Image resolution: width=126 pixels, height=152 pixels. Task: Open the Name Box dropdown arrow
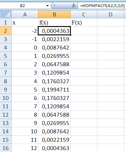[x=47, y=6]
